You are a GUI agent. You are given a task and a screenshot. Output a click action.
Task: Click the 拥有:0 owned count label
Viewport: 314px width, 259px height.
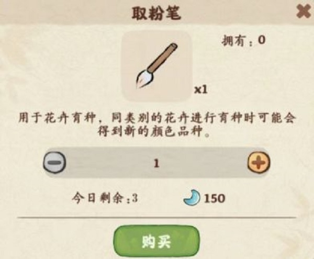click(x=243, y=41)
